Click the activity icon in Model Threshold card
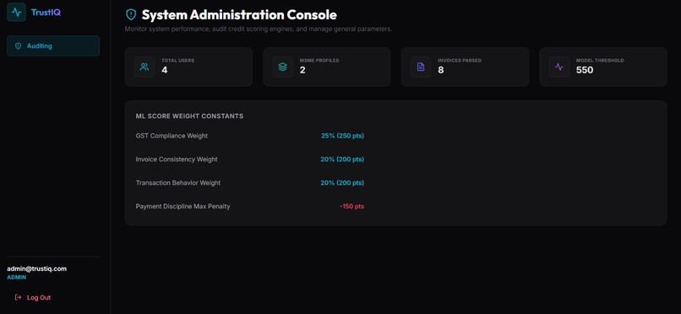Viewport: 681px width, 314px height. pos(559,67)
